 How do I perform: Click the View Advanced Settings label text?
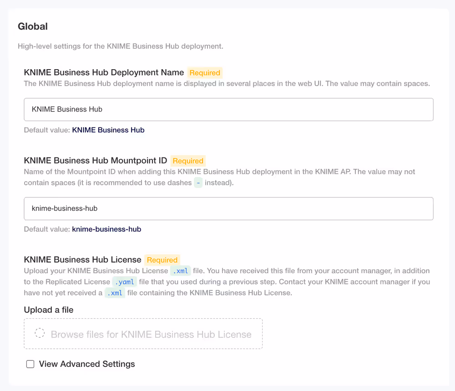point(86,364)
